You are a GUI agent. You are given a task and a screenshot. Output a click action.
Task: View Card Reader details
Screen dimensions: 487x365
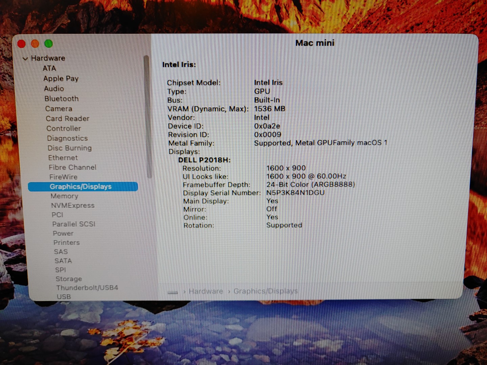pyautogui.click(x=68, y=119)
